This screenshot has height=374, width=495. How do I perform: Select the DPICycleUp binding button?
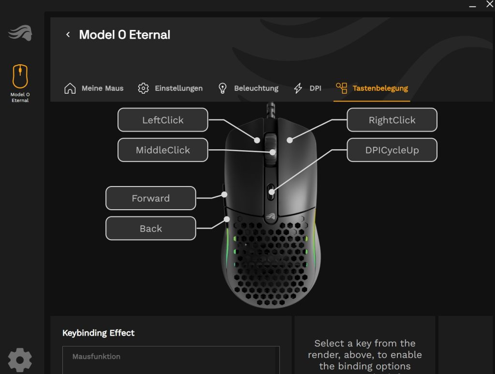pos(392,150)
